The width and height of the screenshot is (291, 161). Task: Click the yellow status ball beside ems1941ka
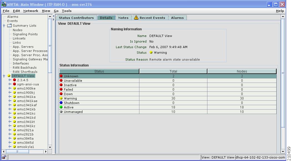pyautogui.click(x=14, y=97)
